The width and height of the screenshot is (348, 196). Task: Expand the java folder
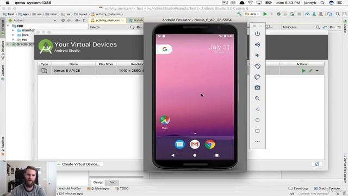tap(13, 35)
